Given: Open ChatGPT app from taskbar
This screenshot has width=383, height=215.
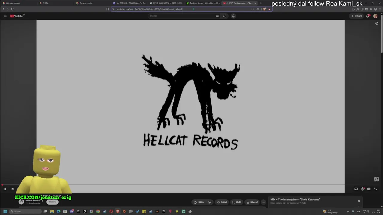Looking at the screenshot, I should click(x=131, y=211).
